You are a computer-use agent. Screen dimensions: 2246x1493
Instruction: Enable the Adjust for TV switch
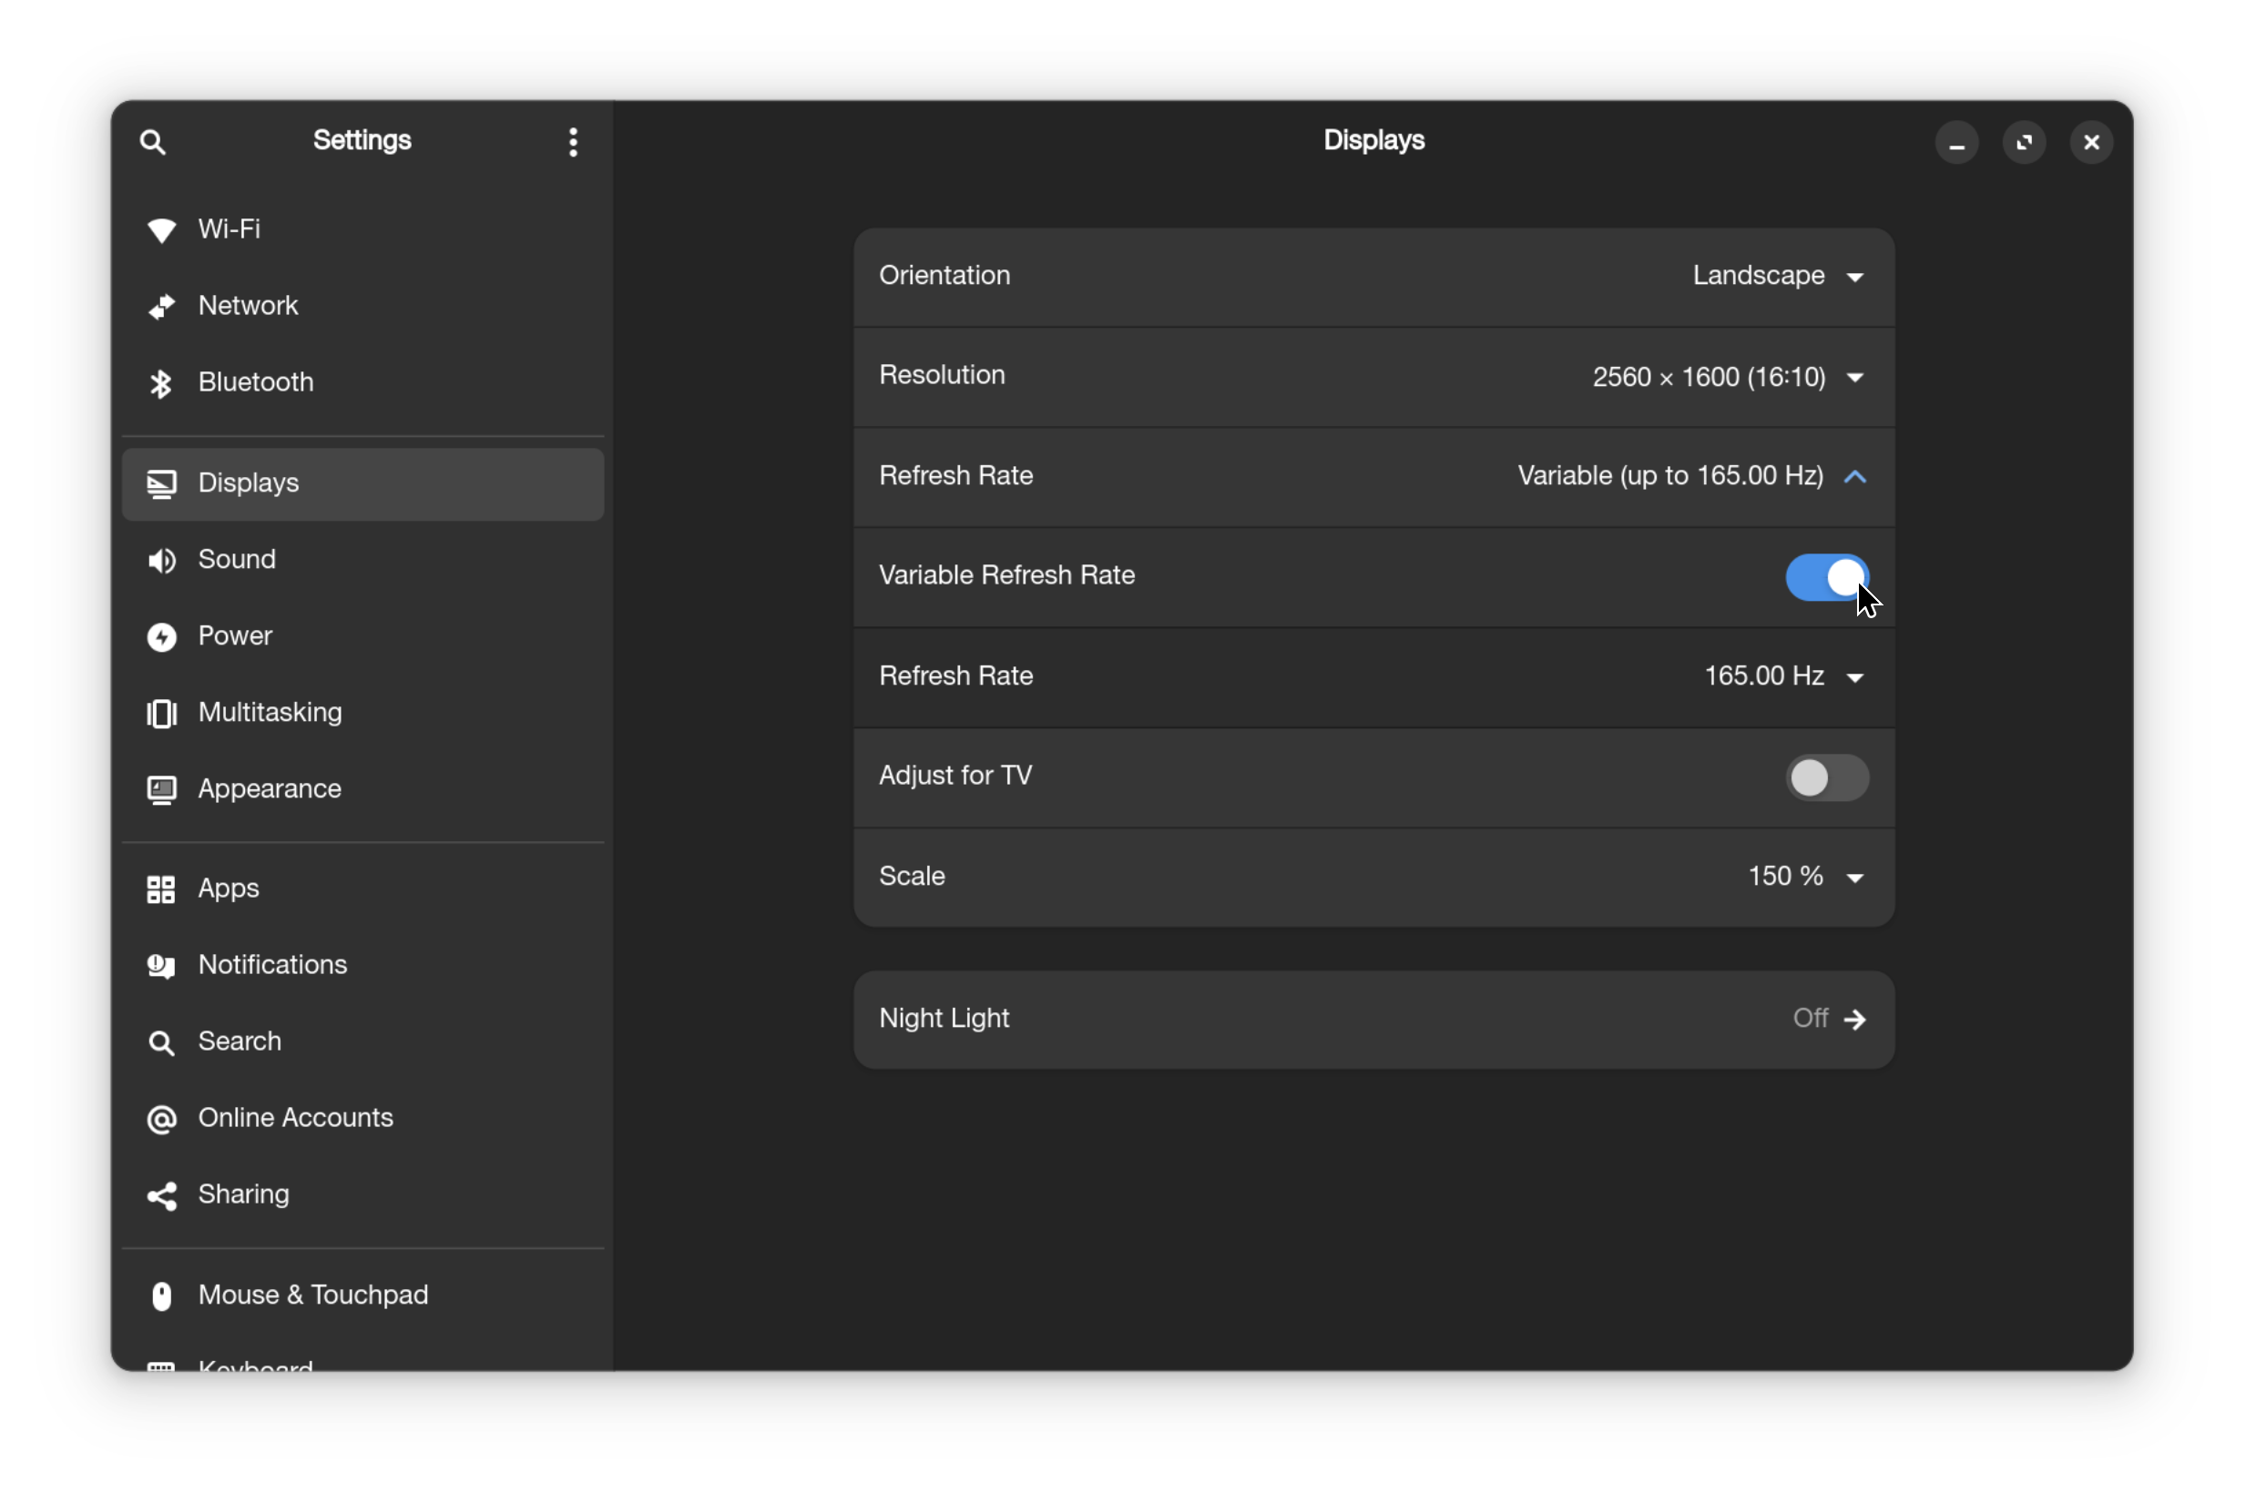pyautogui.click(x=1826, y=778)
